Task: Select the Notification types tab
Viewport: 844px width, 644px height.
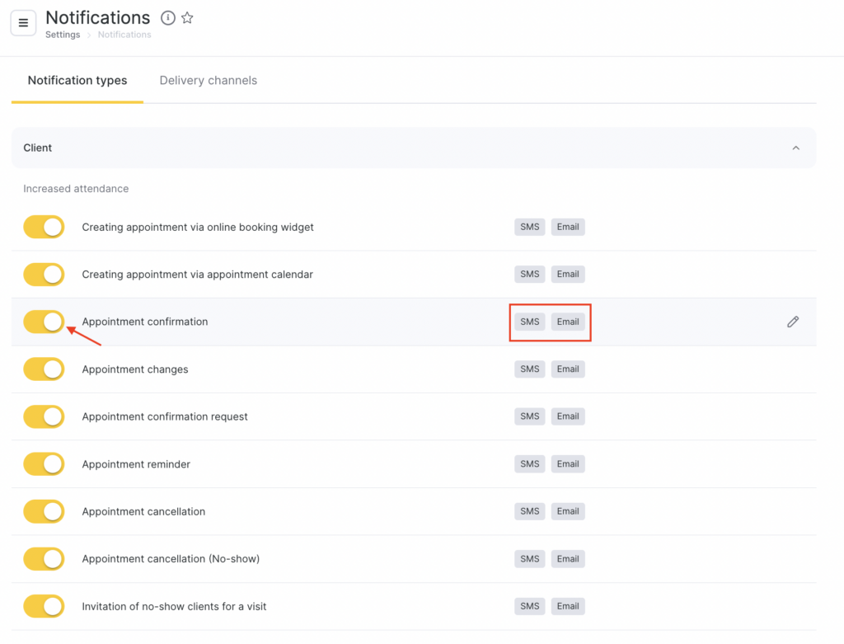Action: (x=77, y=81)
